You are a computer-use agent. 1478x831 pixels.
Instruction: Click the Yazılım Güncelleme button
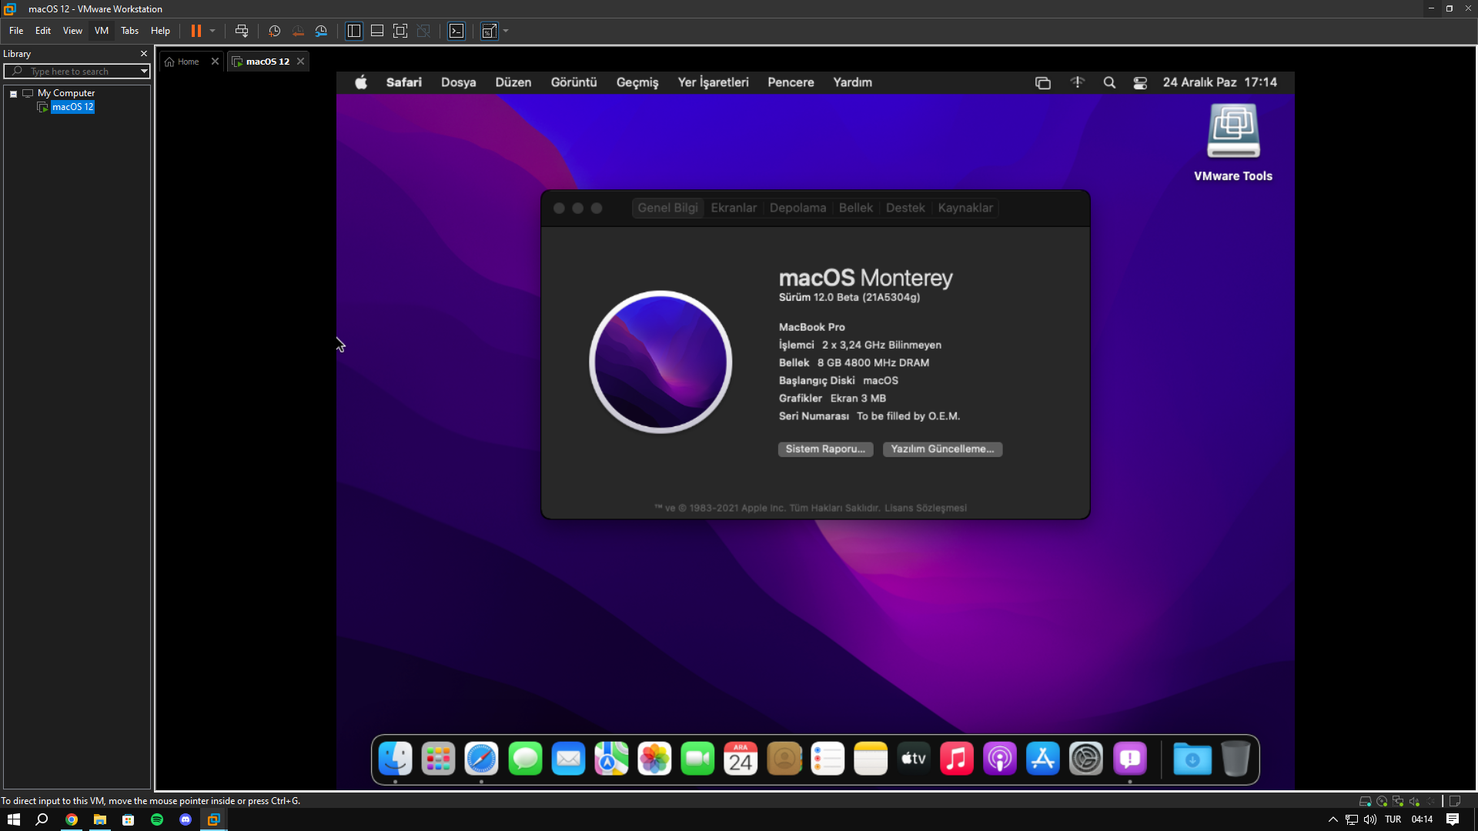[942, 449]
